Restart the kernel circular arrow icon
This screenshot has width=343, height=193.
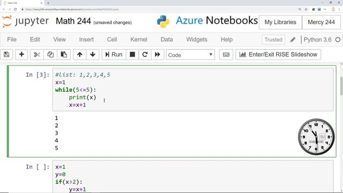[145, 55]
